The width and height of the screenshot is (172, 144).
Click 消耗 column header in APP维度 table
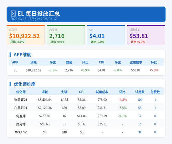point(33,62)
